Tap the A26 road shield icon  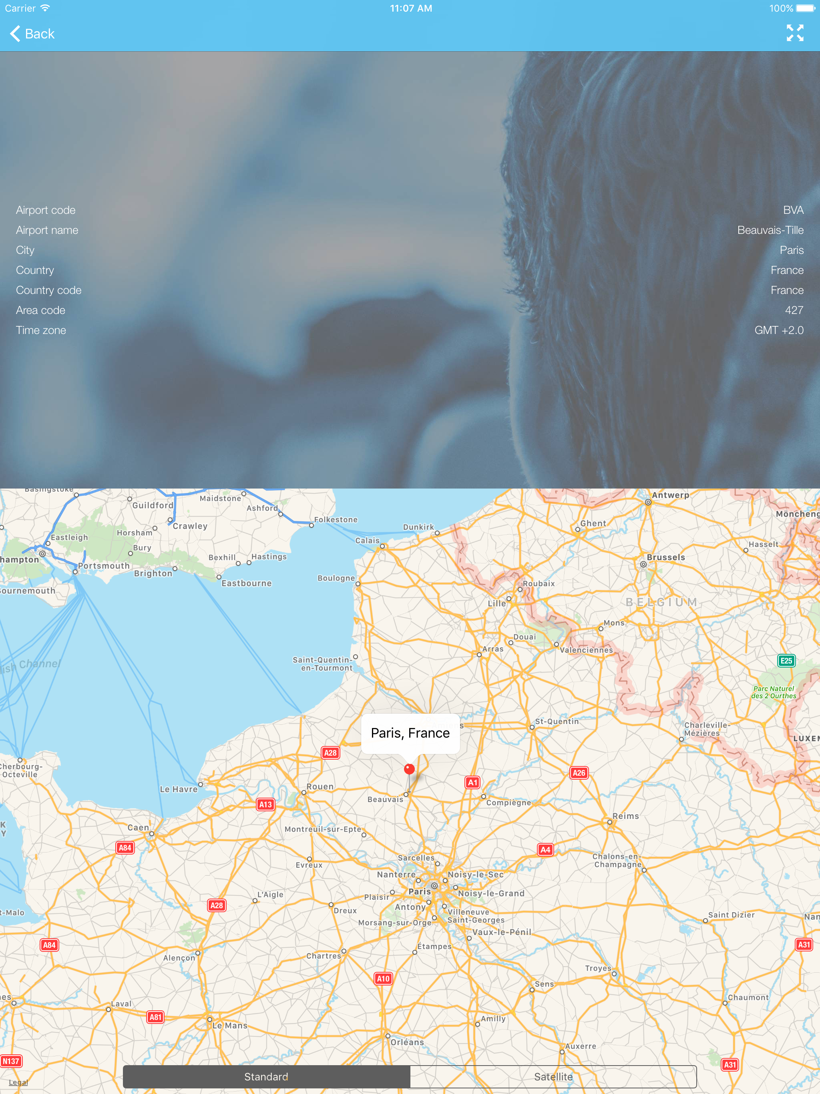click(579, 772)
